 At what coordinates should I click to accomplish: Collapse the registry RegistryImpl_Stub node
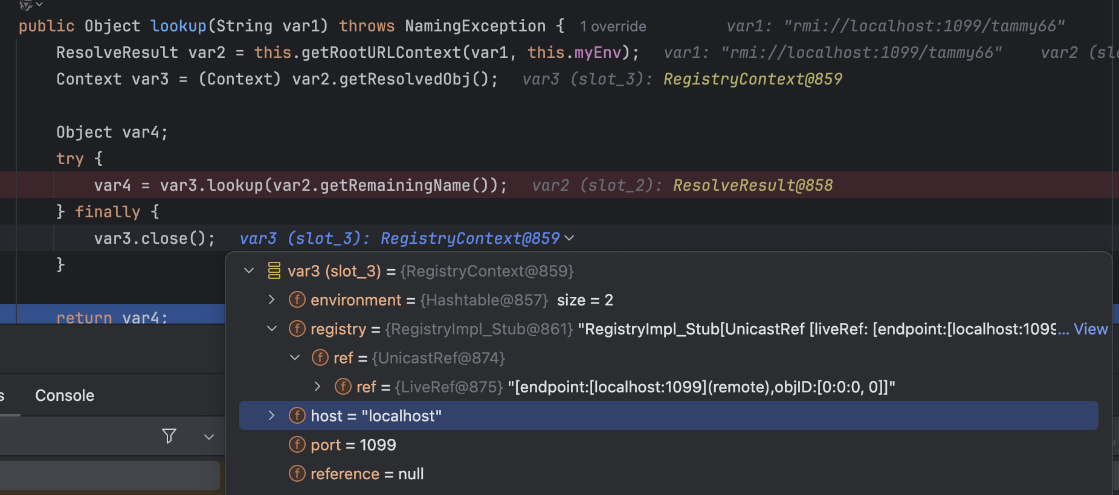[271, 329]
